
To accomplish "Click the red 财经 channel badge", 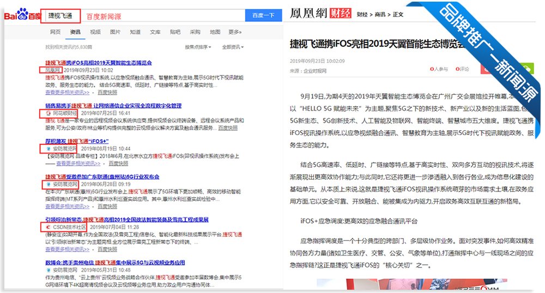I will click(341, 13).
